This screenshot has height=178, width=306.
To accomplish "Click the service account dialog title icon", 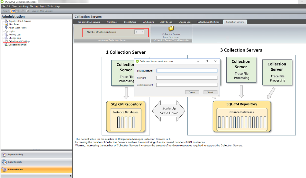I will coord(137,61).
